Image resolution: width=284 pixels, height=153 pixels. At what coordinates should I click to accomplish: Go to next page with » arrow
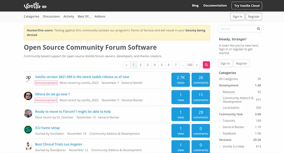[197, 65]
